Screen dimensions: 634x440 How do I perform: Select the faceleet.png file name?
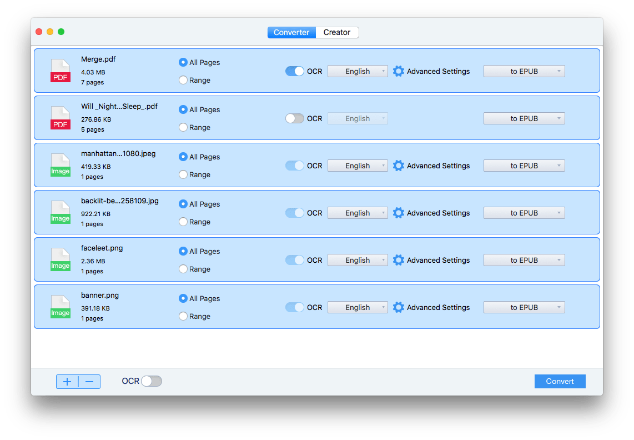click(102, 248)
